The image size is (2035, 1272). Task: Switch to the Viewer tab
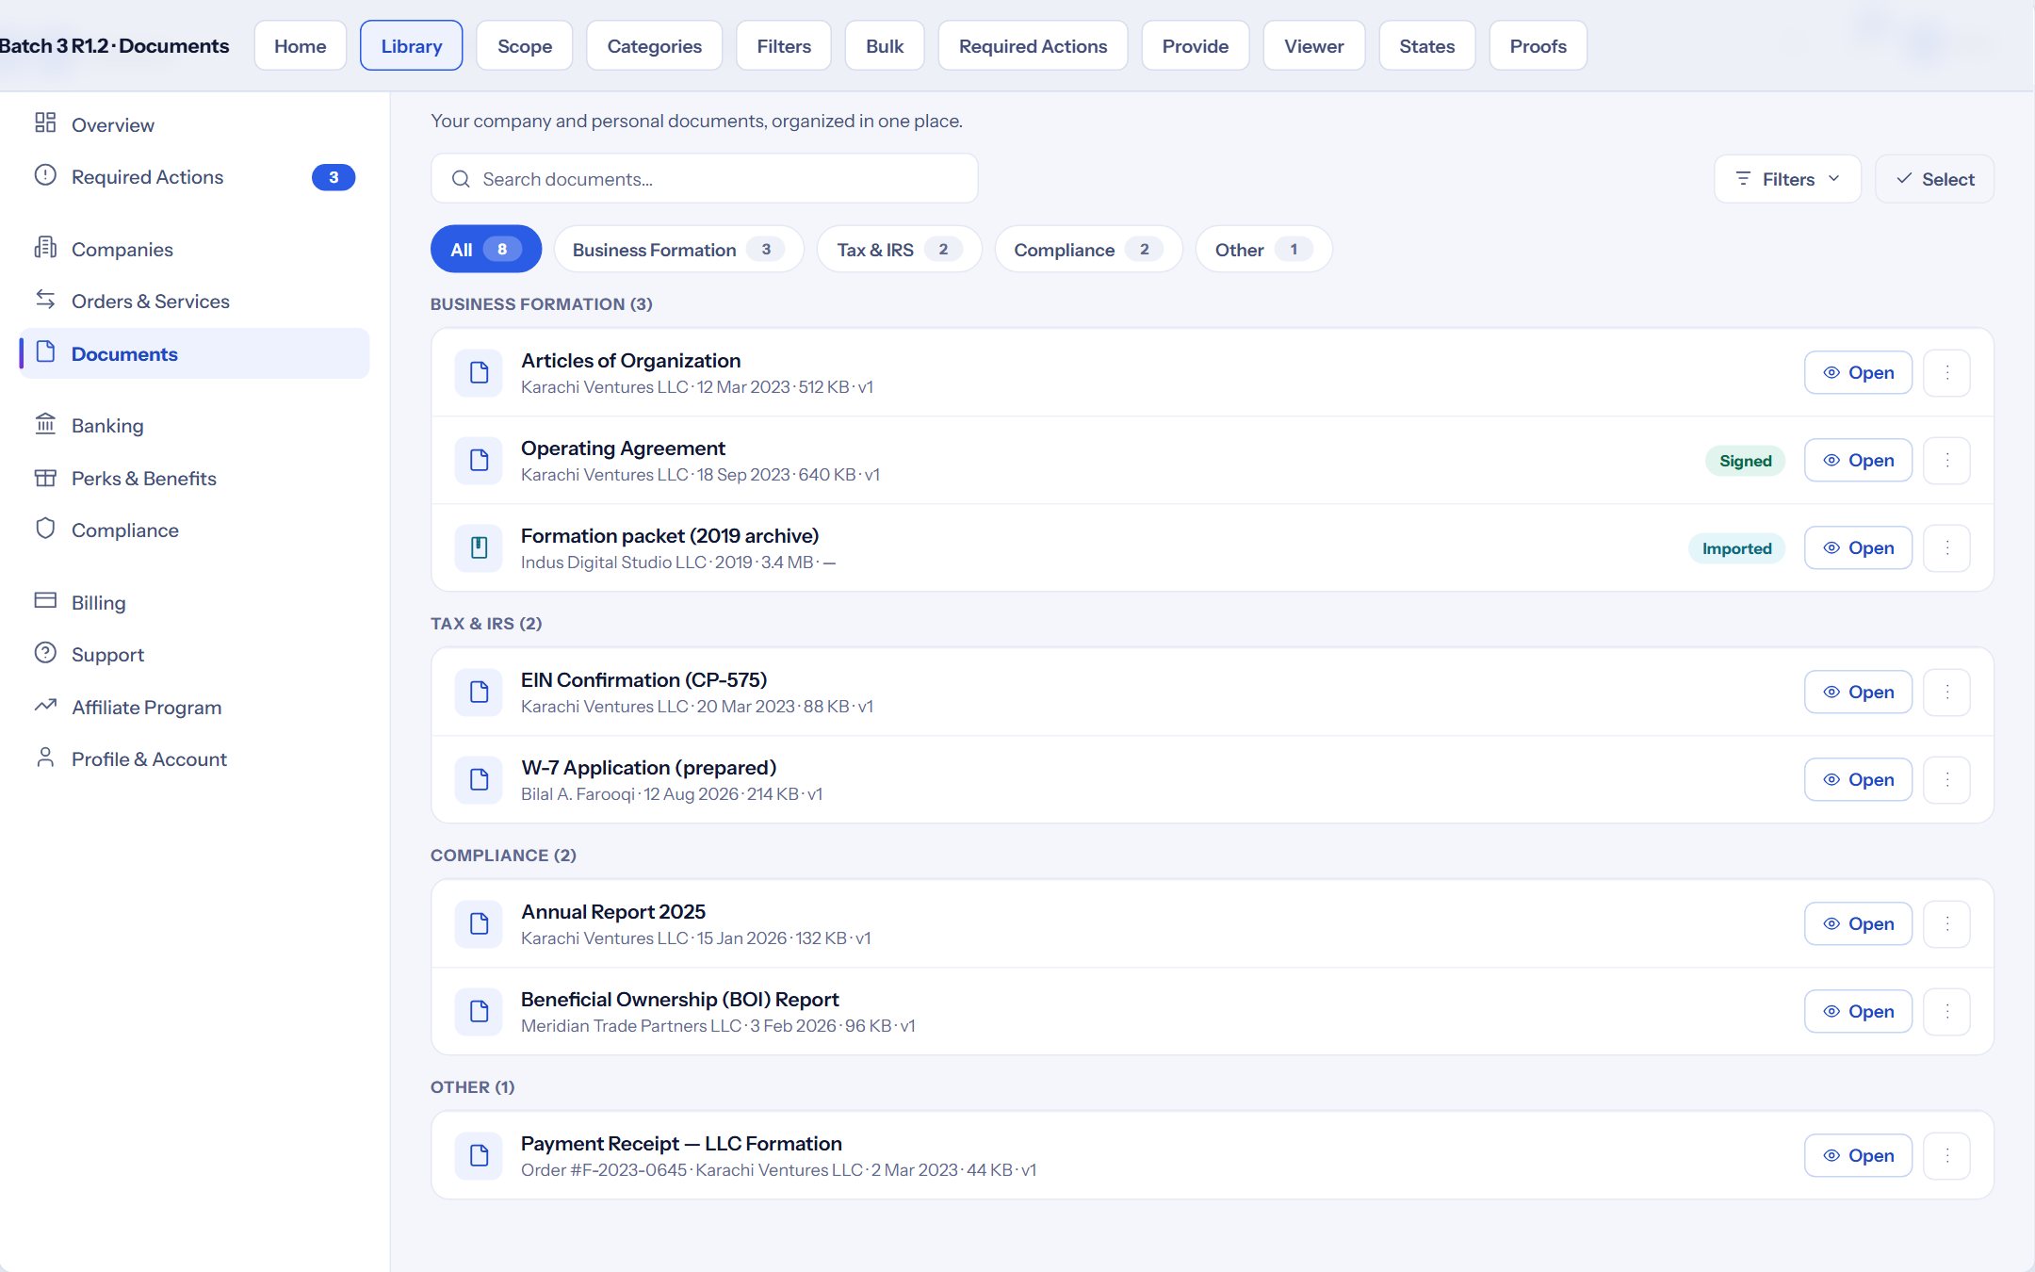coord(1314,46)
